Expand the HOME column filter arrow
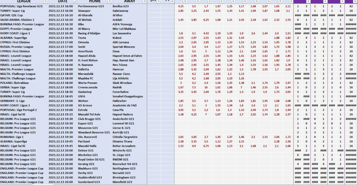 (109, 1)
